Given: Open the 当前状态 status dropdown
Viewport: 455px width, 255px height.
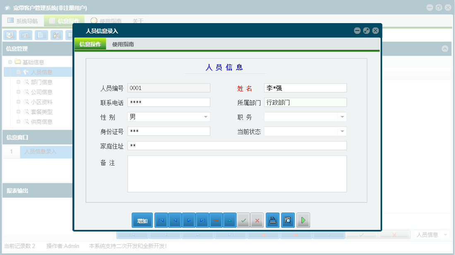Looking at the screenshot, I should pyautogui.click(x=342, y=131).
